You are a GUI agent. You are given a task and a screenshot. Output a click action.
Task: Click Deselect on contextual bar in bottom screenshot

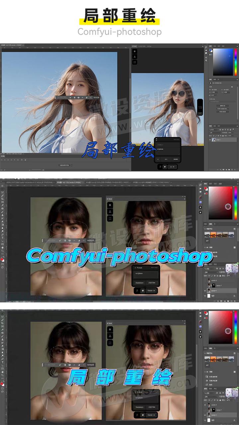click(x=91, y=365)
